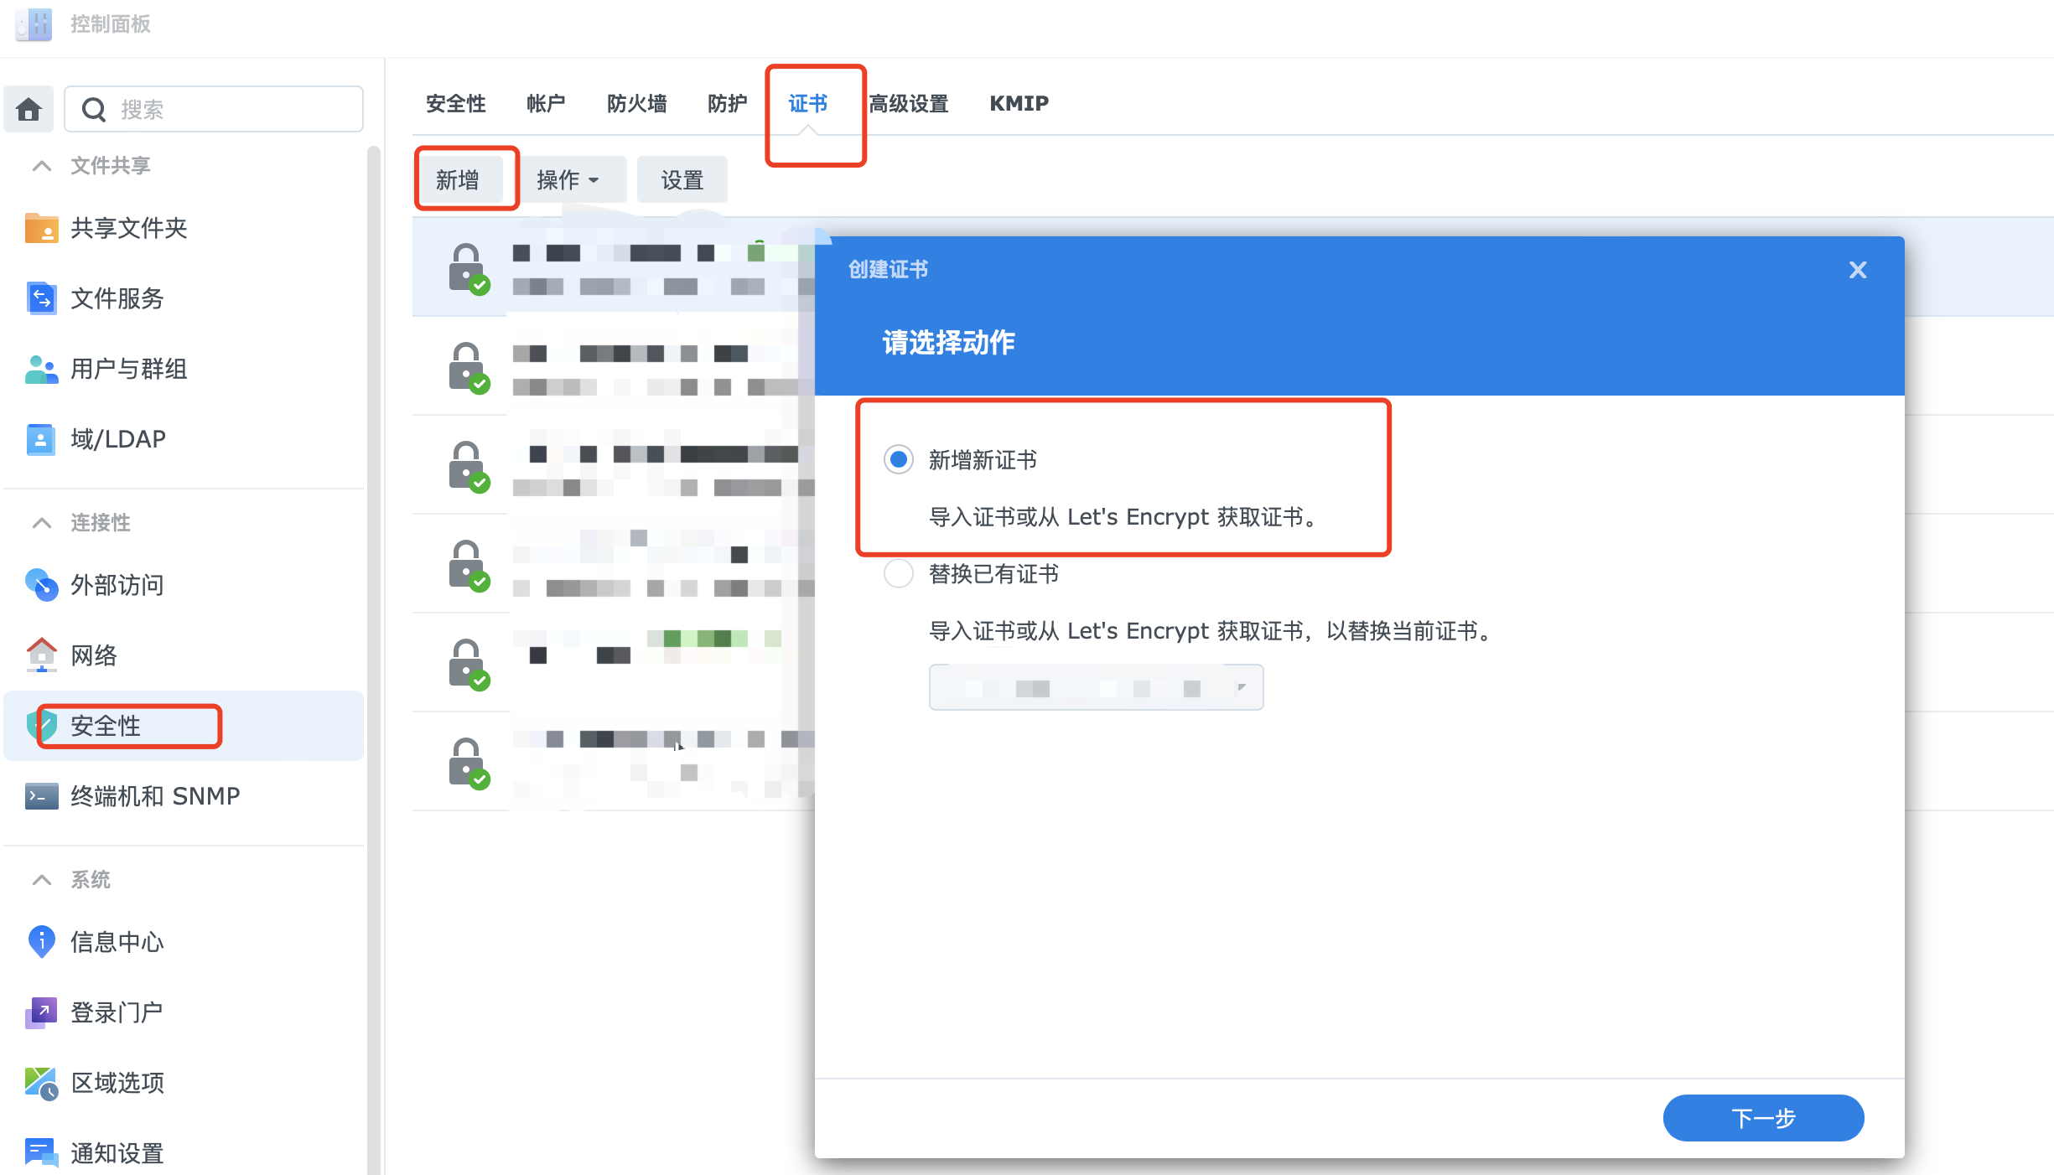The width and height of the screenshot is (2054, 1175).
Task: Switch to the 防火墙 tab
Action: tap(636, 103)
